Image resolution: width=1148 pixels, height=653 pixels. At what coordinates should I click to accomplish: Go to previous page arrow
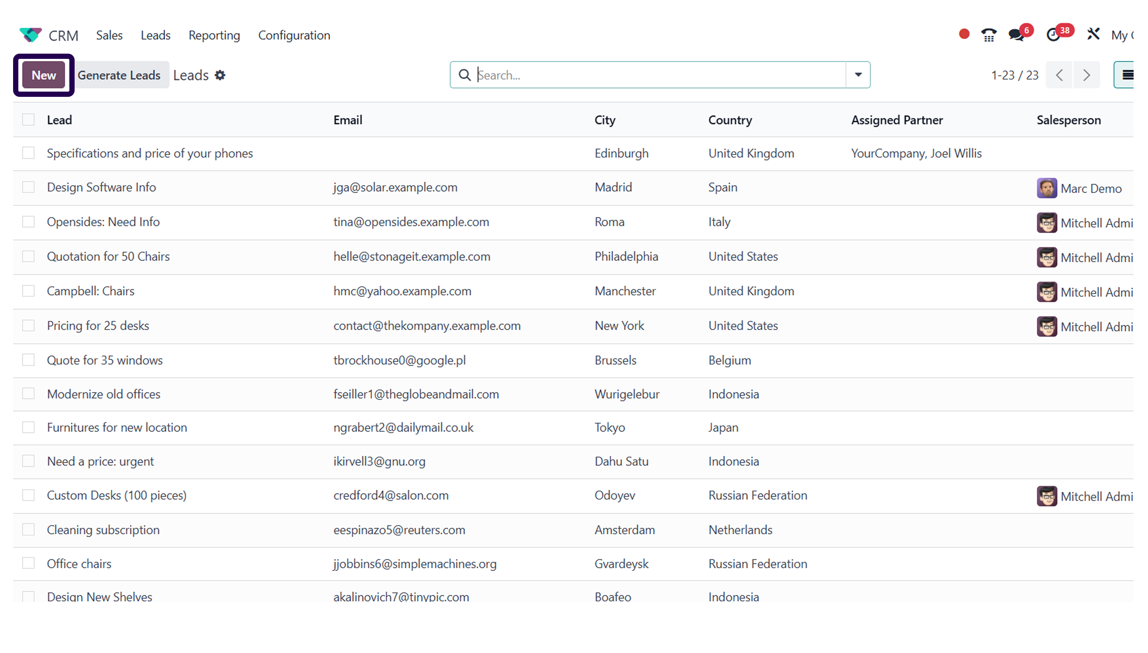[x=1059, y=75]
